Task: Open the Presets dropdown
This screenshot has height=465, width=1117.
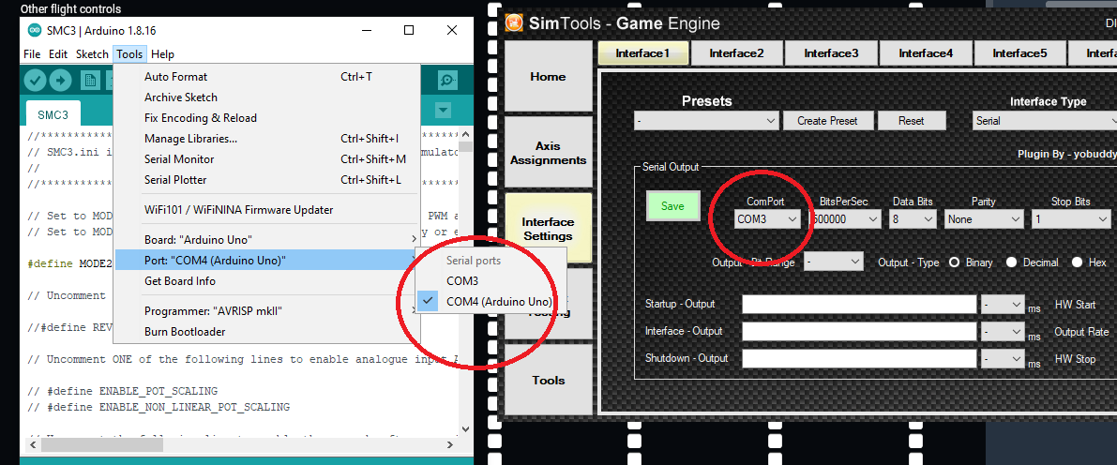Action: (706, 121)
